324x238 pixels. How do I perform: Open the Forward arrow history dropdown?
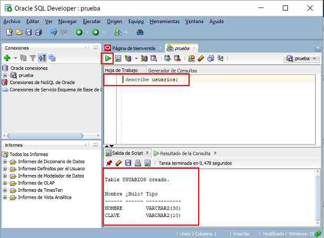[x=103, y=33]
